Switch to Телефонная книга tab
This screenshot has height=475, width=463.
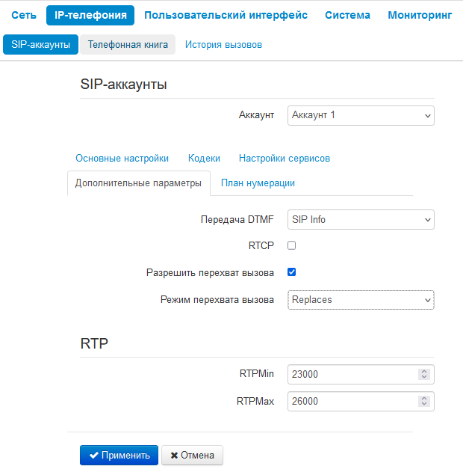[128, 44]
